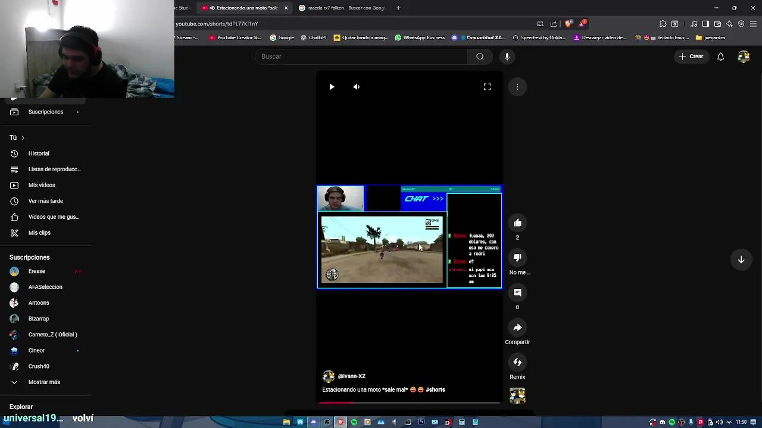Viewport: 762px width, 428px height.
Task: Open Ver más tarde
Action: click(x=45, y=201)
